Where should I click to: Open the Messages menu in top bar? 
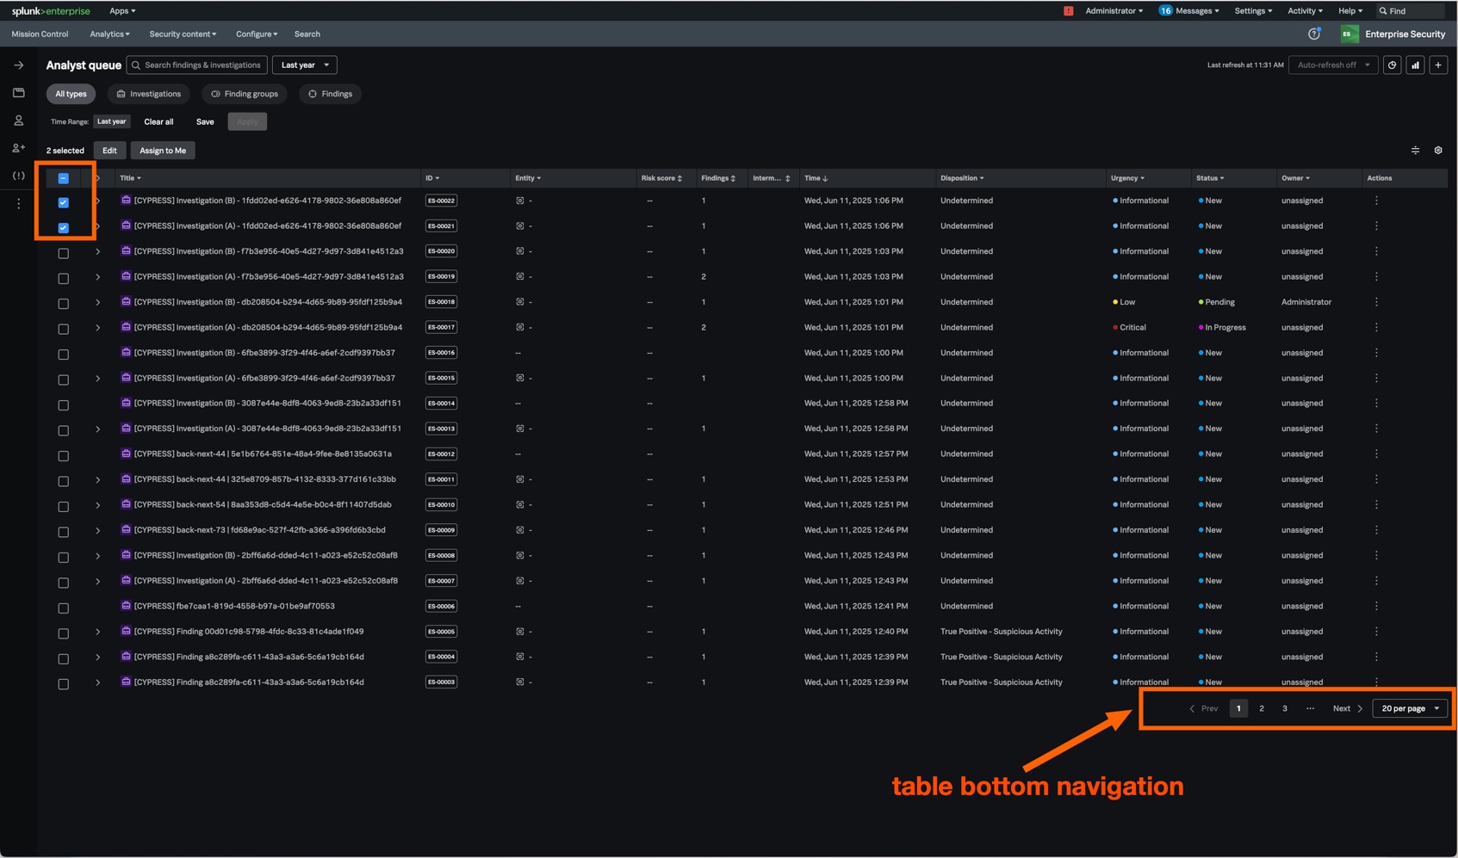tap(1189, 11)
